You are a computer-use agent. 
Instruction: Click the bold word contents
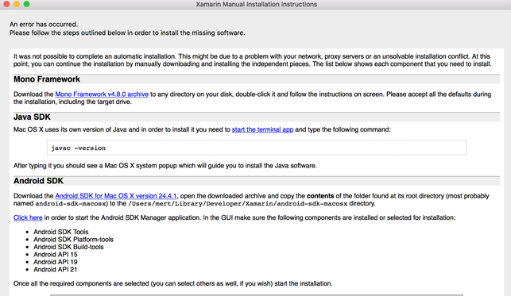coord(320,196)
